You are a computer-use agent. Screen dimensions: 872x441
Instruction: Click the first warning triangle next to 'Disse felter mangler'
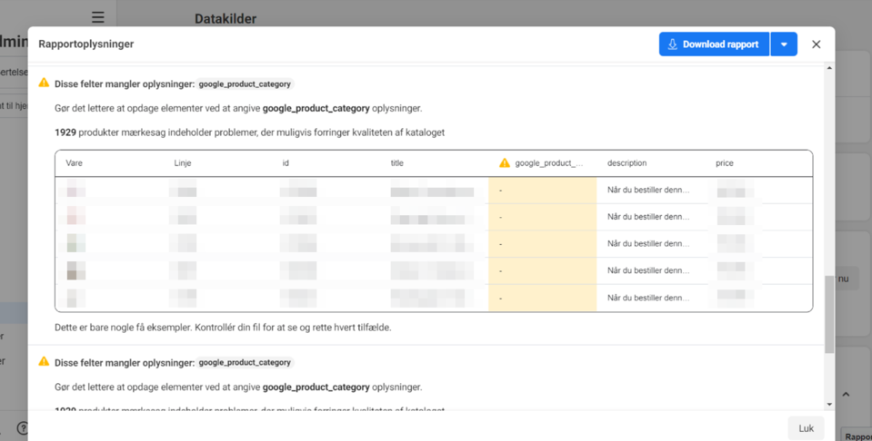[44, 83]
